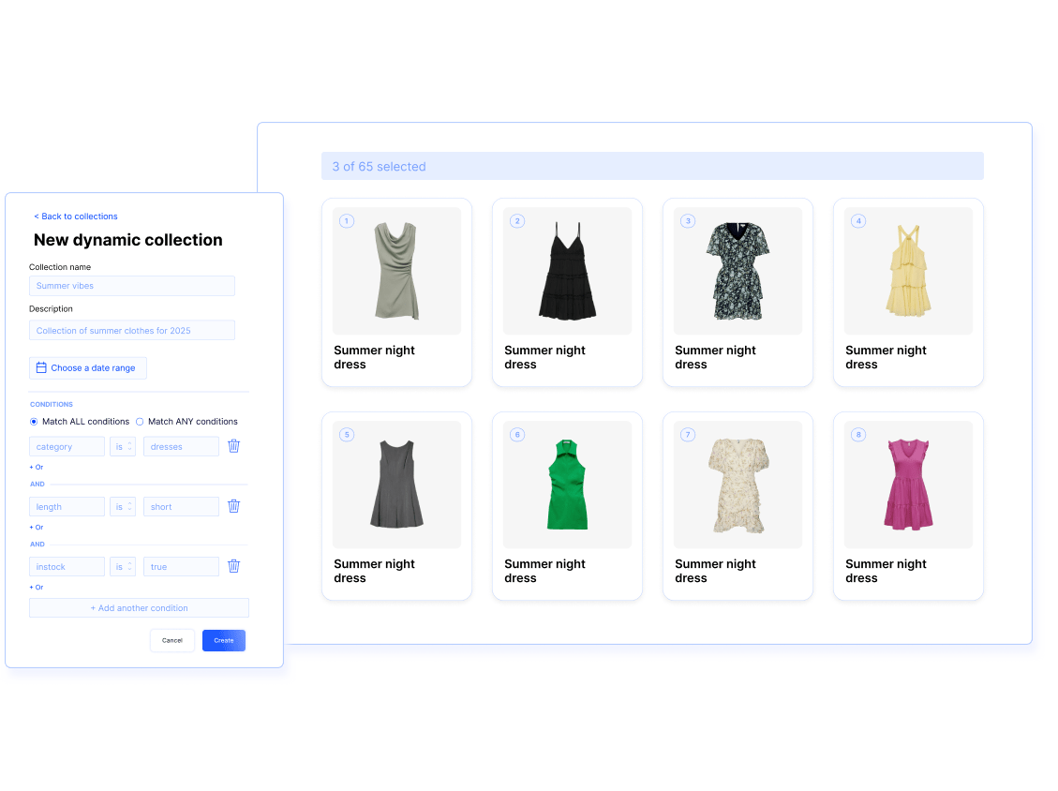Image resolution: width=1058 pixels, height=791 pixels.
Task: Edit the 'true' value field
Action: (182, 567)
